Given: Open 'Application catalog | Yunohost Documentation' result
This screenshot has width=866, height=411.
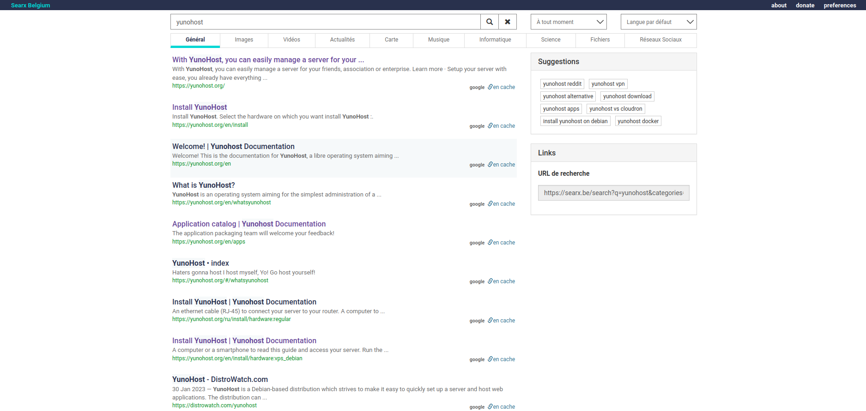Looking at the screenshot, I should click(x=249, y=224).
